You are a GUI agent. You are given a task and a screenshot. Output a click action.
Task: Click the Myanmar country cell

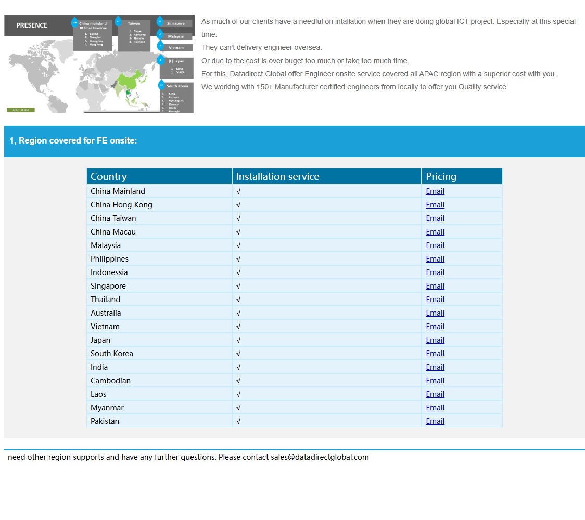click(159, 408)
